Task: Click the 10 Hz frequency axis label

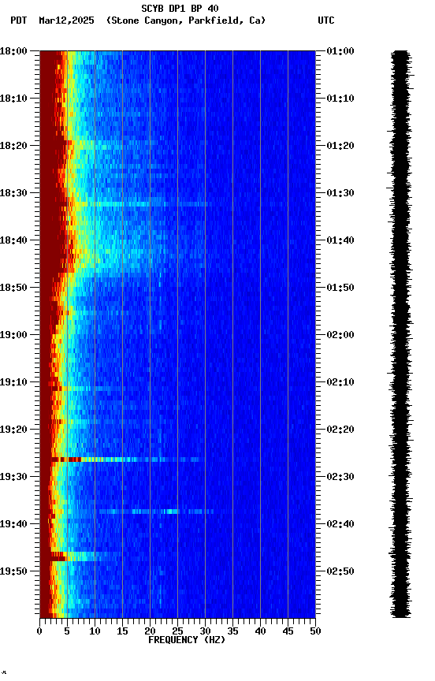Action: (95, 631)
